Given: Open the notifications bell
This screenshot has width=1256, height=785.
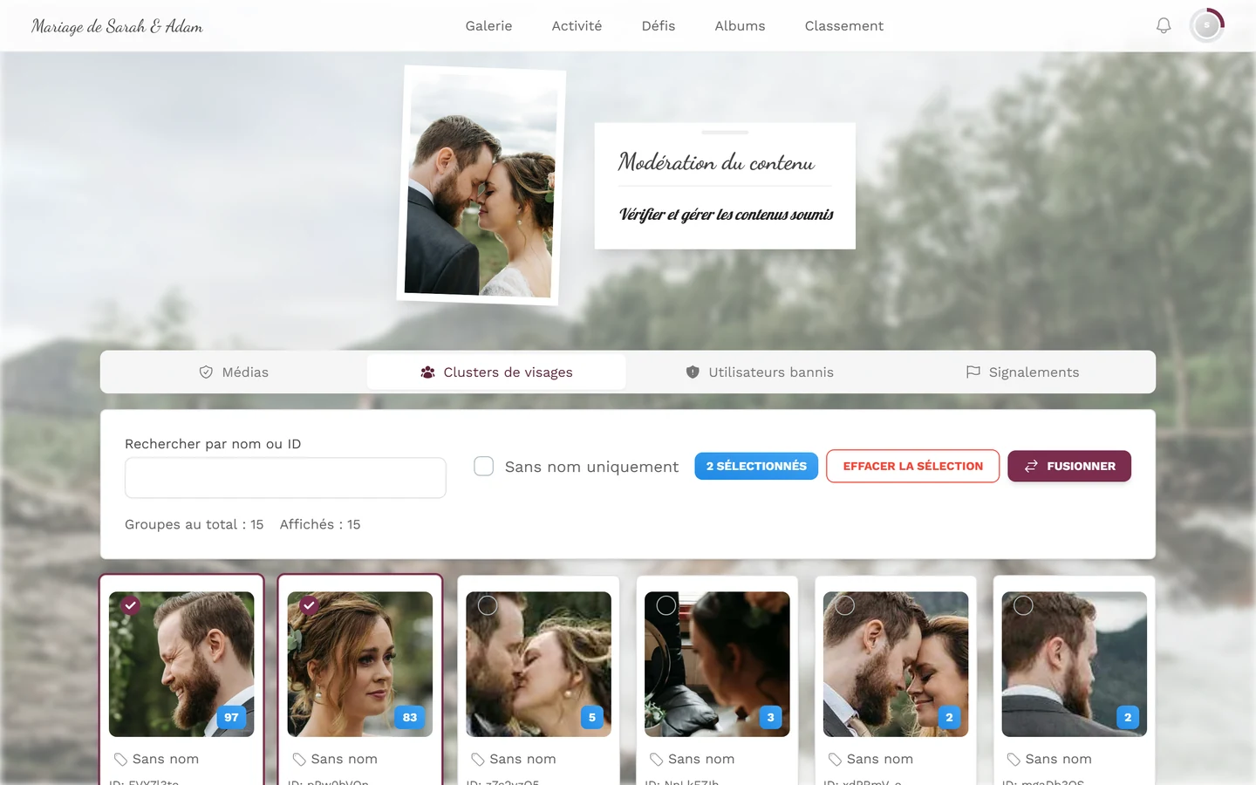Looking at the screenshot, I should [x=1164, y=25].
